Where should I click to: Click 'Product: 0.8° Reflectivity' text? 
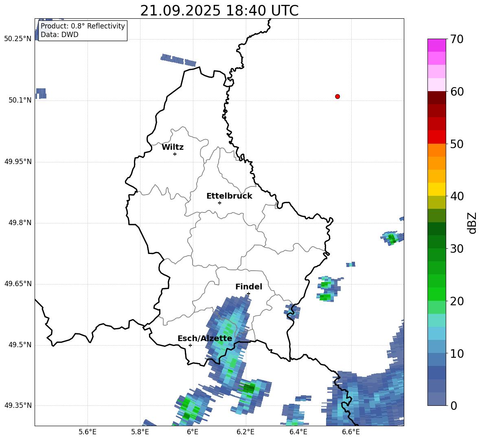[83, 26]
